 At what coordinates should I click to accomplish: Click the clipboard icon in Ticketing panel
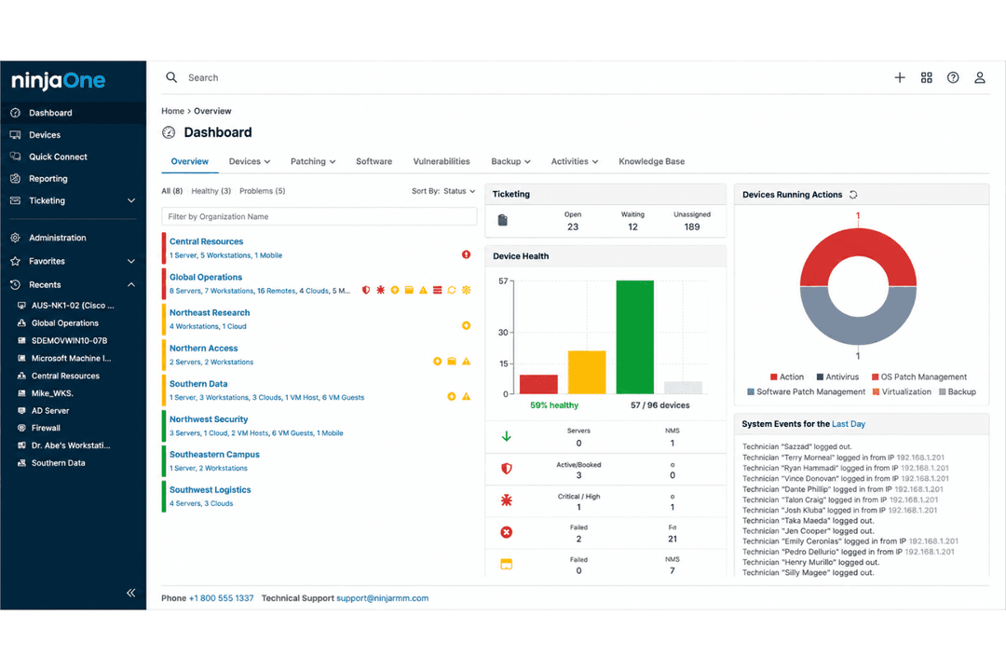point(503,220)
